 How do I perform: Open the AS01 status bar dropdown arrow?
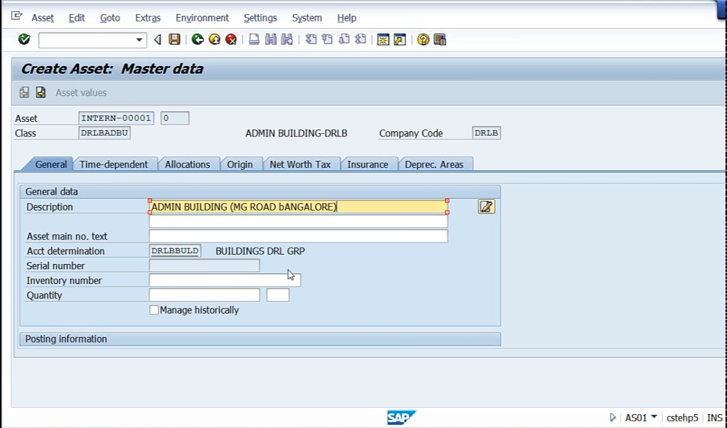[x=654, y=417]
